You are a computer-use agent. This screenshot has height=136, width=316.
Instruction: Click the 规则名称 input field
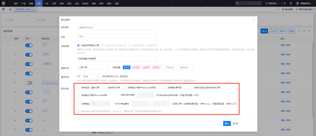(x=118, y=27)
